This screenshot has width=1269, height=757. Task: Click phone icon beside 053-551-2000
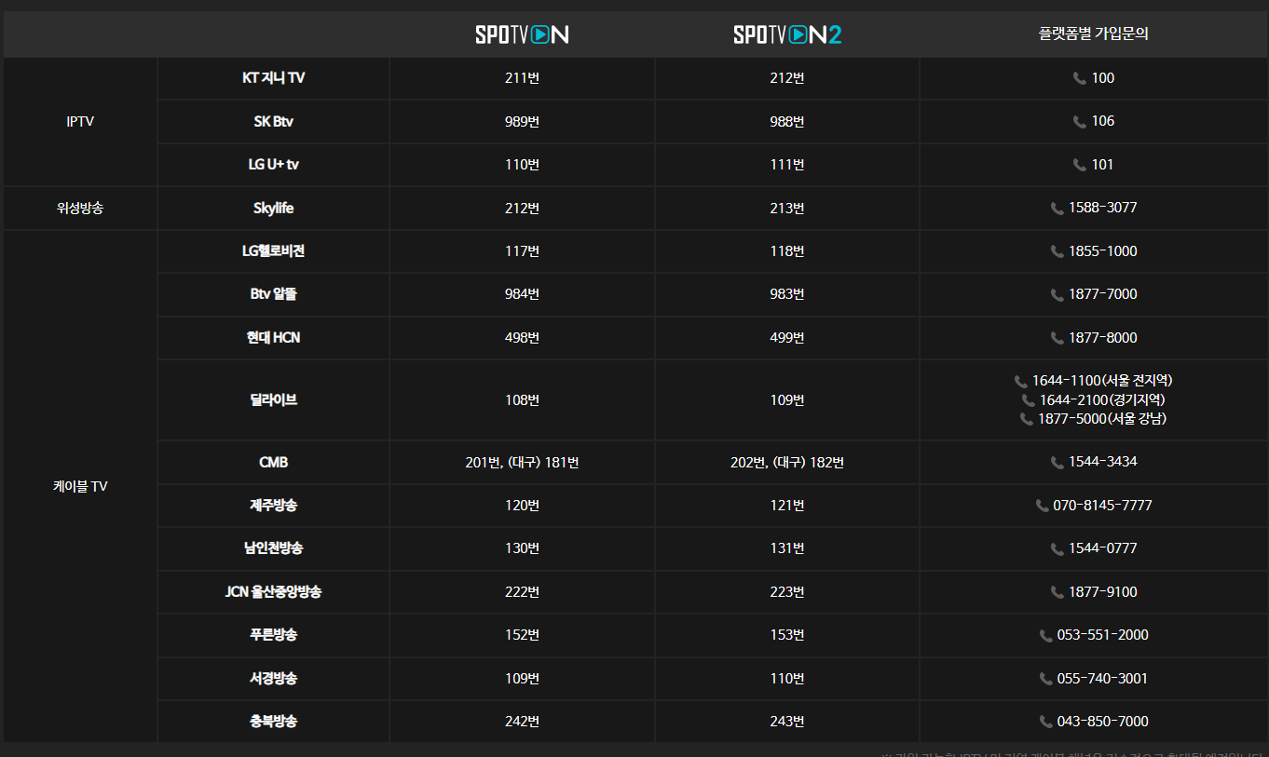[x=1046, y=636]
